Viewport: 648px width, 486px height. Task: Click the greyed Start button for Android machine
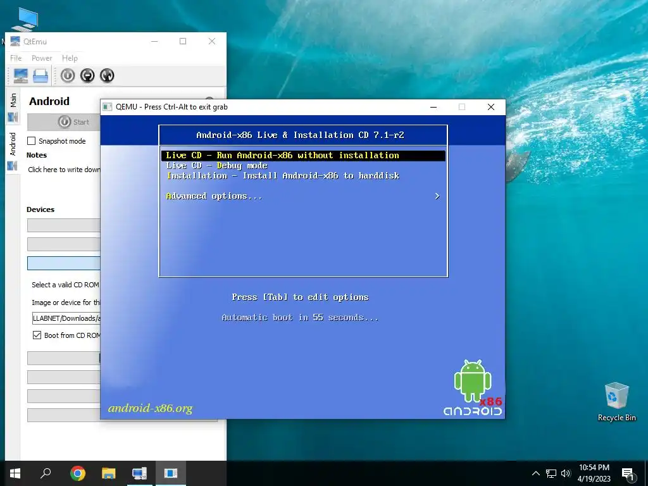pos(64,122)
